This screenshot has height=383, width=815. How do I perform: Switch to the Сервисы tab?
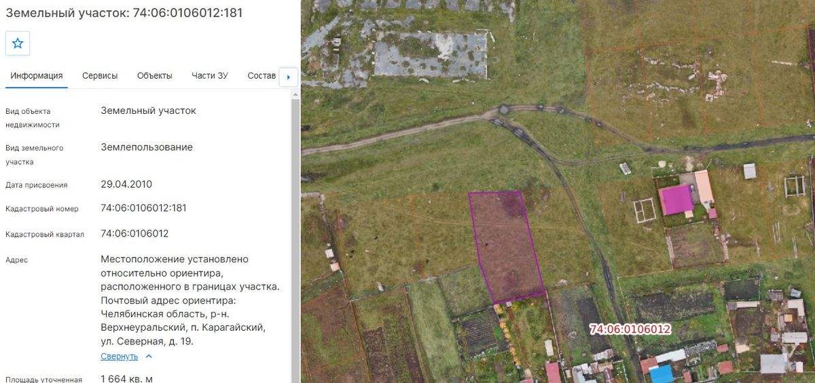coord(100,76)
